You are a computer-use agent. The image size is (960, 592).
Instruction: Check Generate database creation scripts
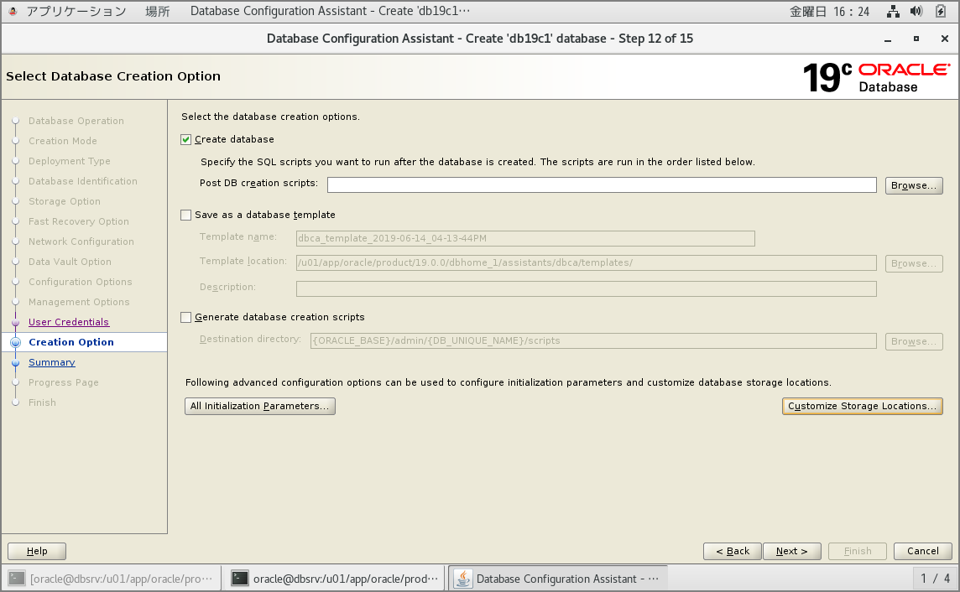point(186,318)
